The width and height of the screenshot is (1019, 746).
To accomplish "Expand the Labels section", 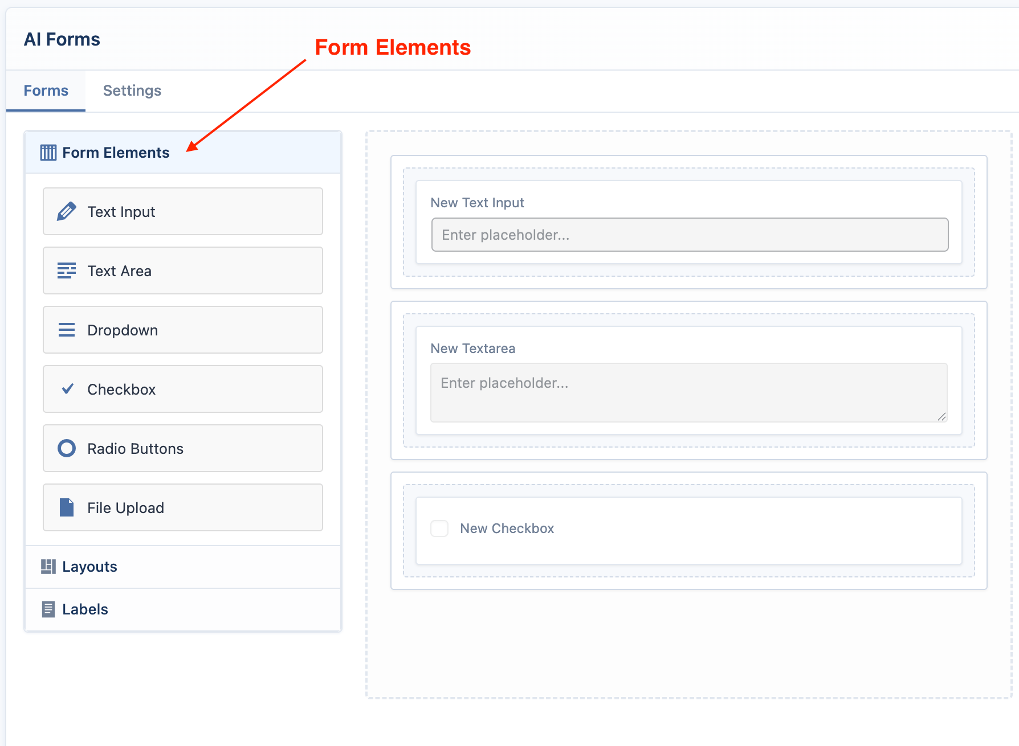I will pos(183,609).
